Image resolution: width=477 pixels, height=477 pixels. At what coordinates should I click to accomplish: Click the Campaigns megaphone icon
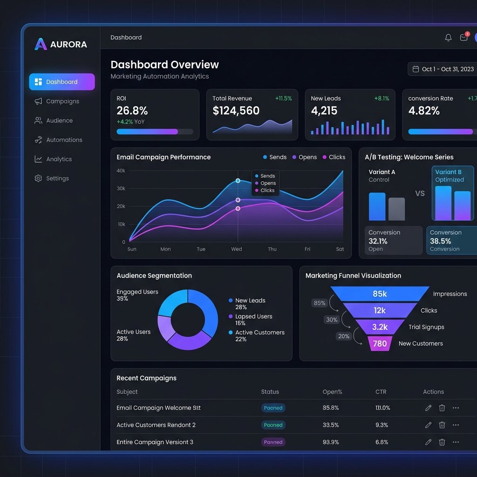pos(38,101)
